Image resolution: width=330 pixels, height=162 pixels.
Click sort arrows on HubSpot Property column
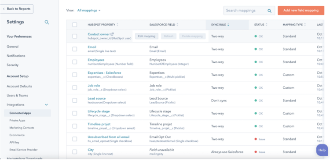click(x=117, y=25)
